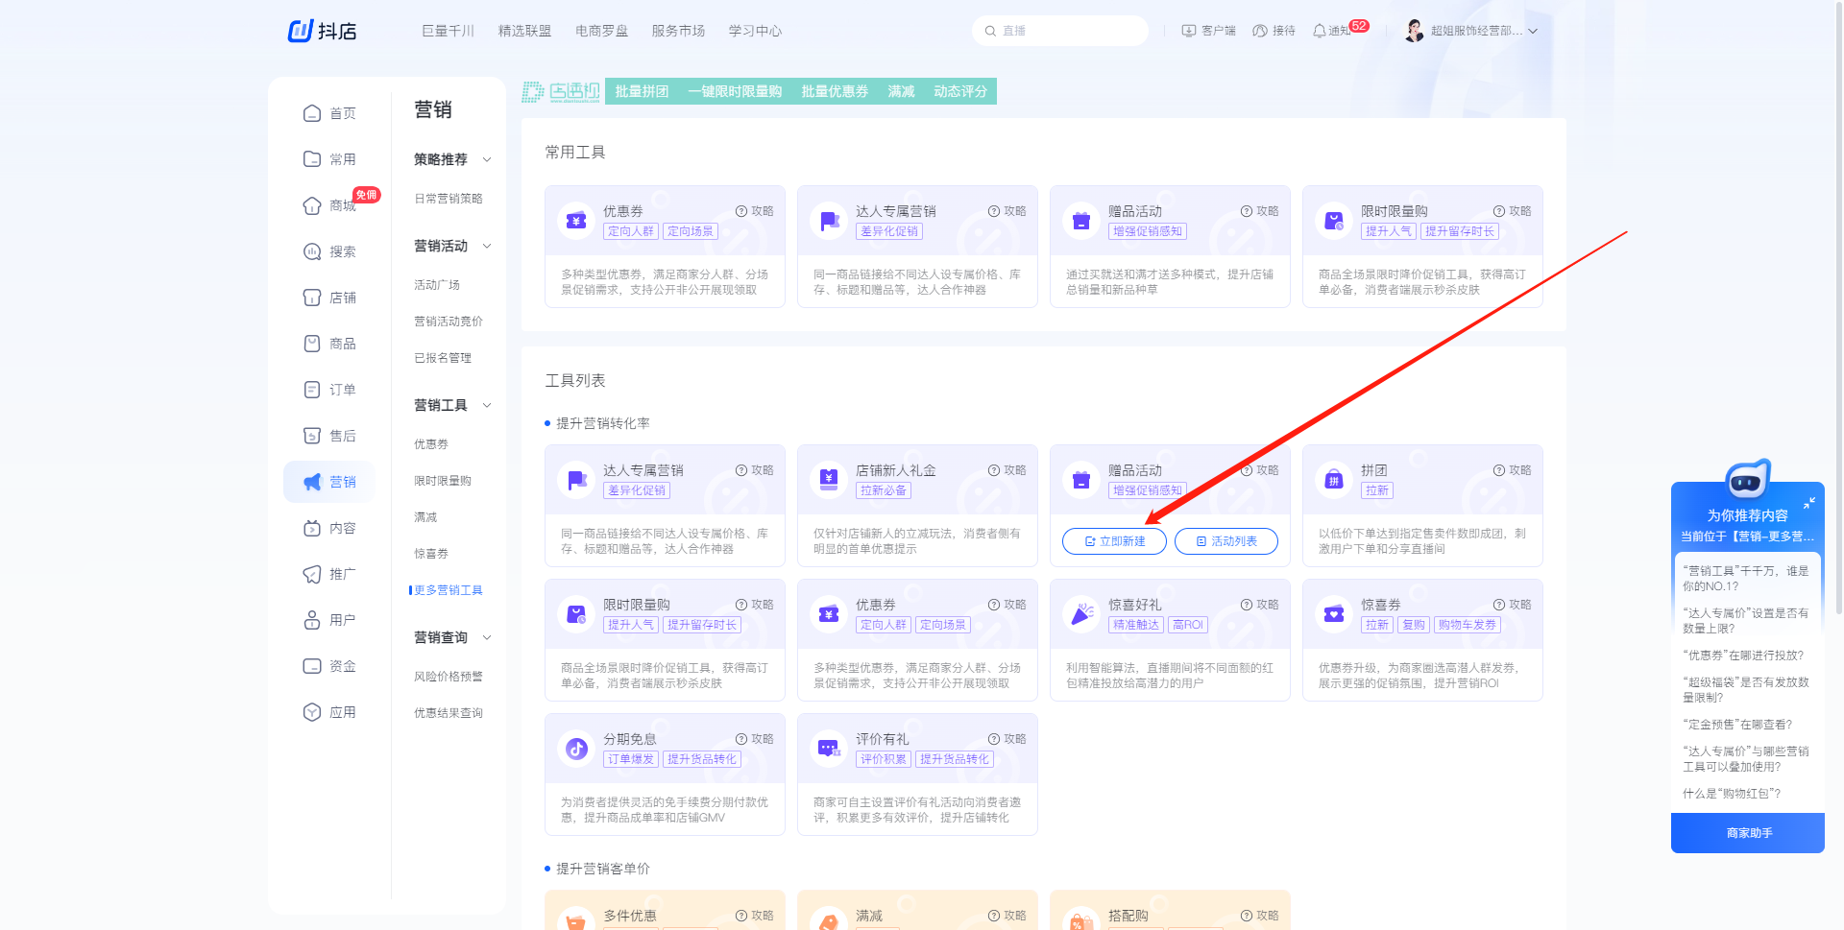
Task: Open 攻略 link on 拼团 card
Action: (1512, 470)
